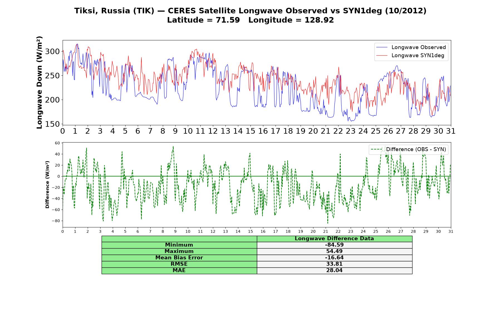Image resolution: width=501 pixels, height=334 pixels.
Task: Click the Longwave Difference Data table header
Action: pyautogui.click(x=334, y=239)
